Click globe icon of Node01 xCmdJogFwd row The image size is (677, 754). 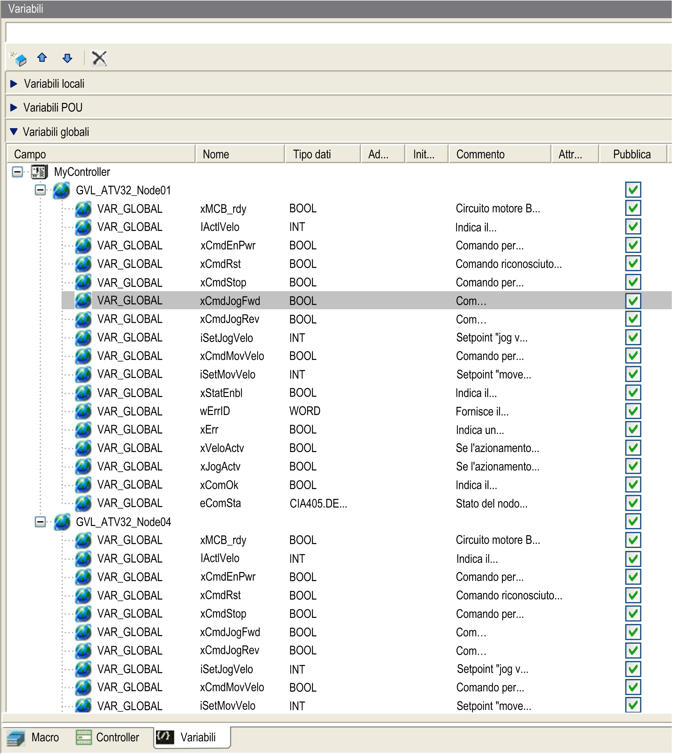[x=83, y=300]
